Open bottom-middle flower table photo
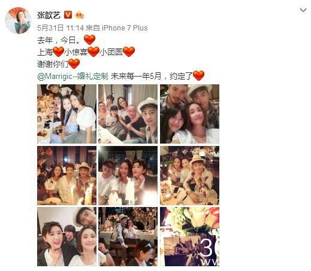 click(128, 236)
